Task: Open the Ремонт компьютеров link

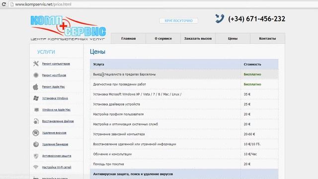Action: [56, 64]
